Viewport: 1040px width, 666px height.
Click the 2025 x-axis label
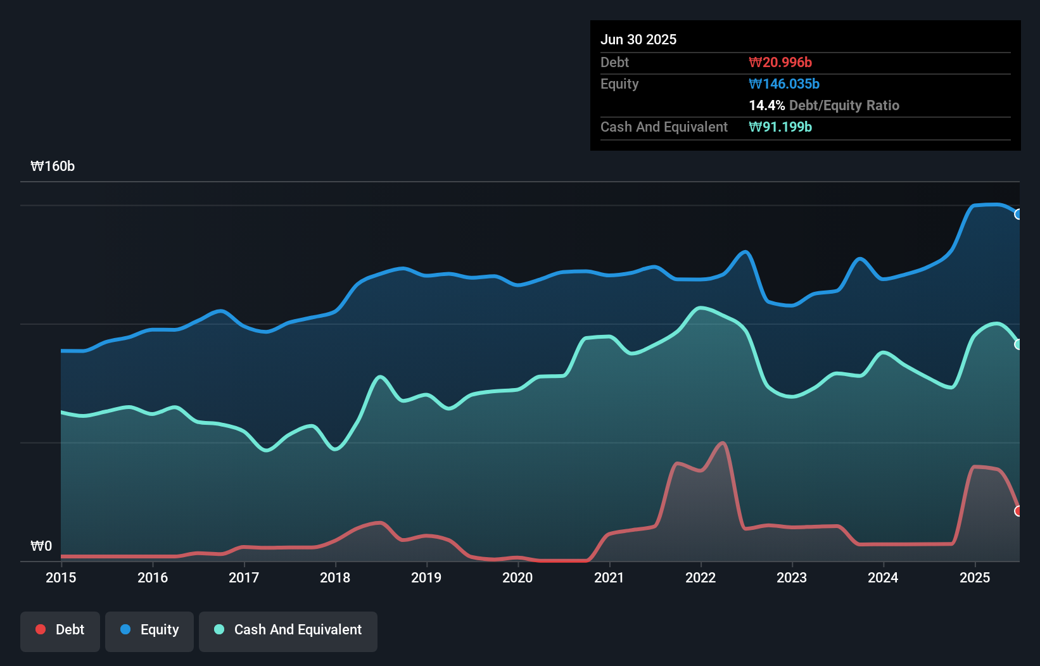click(975, 577)
